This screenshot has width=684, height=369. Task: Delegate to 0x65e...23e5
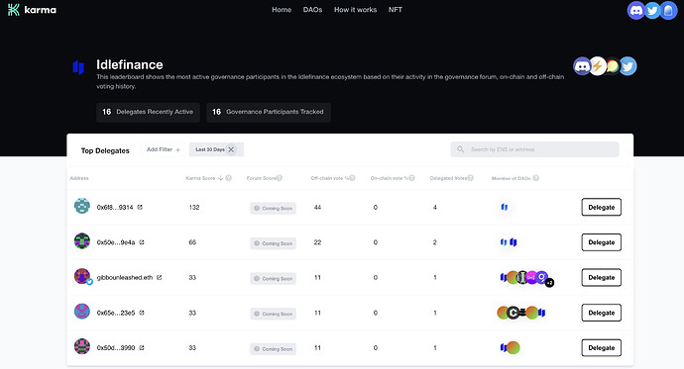click(601, 313)
